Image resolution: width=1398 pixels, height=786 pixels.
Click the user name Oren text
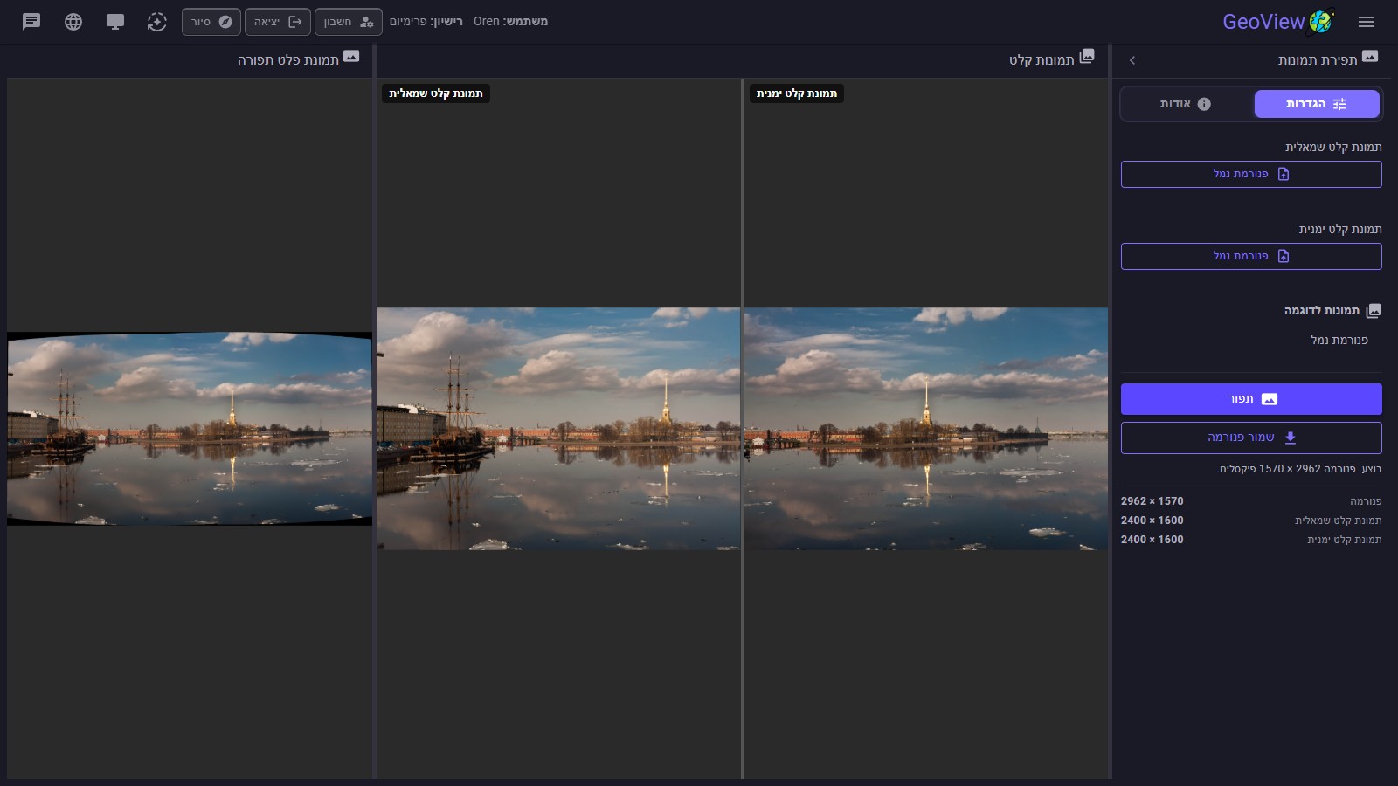point(486,22)
